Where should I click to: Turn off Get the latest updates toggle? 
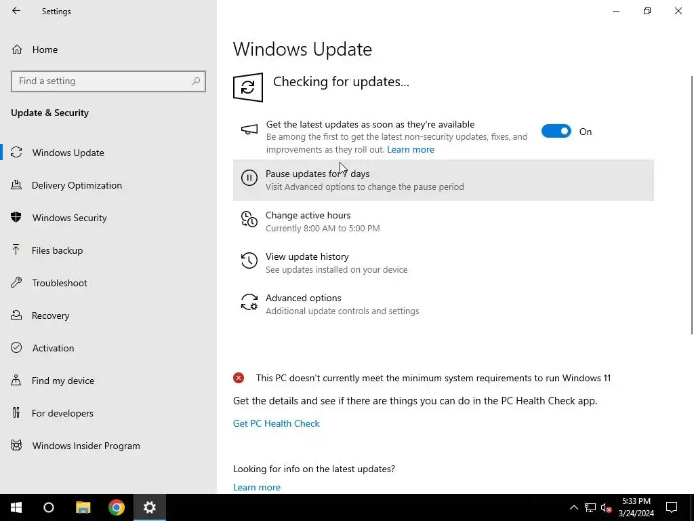pos(556,131)
